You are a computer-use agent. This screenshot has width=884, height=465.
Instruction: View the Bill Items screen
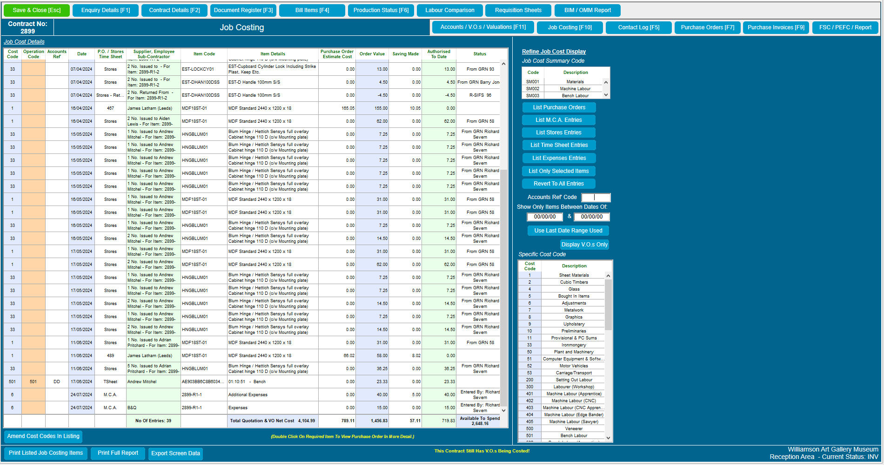point(312,10)
